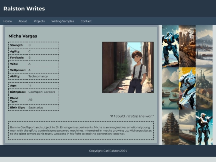Image resolution: width=216 pixels, height=162 pixels.
Task: Click the Fortitude label
Action: click(17, 58)
